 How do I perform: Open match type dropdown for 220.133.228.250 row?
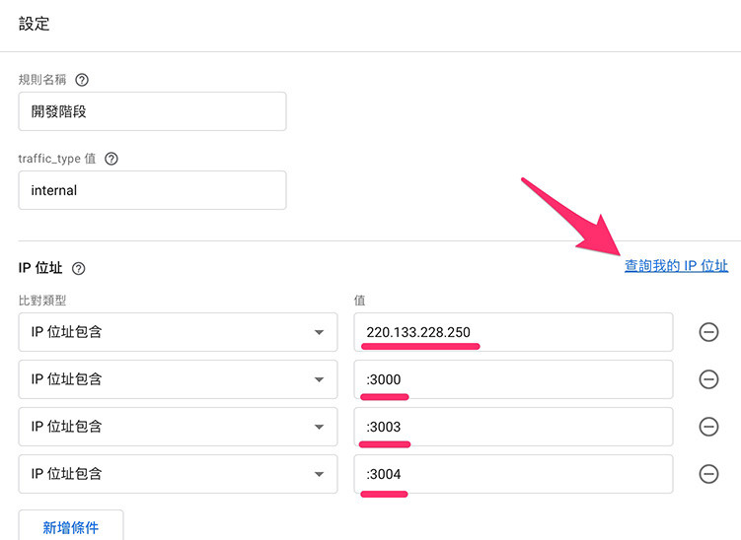(x=178, y=332)
